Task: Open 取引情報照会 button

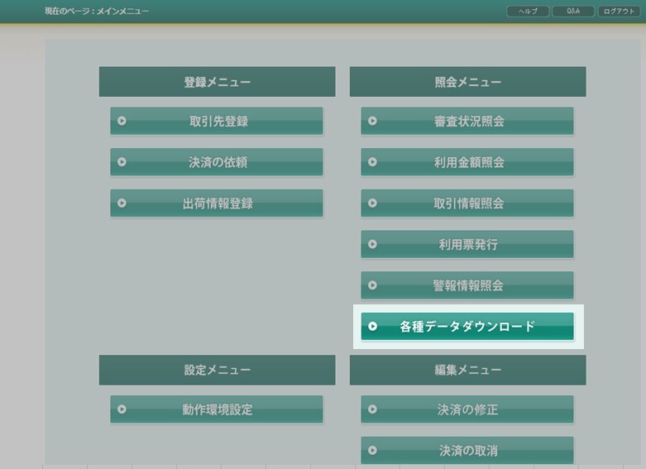Action: (467, 203)
